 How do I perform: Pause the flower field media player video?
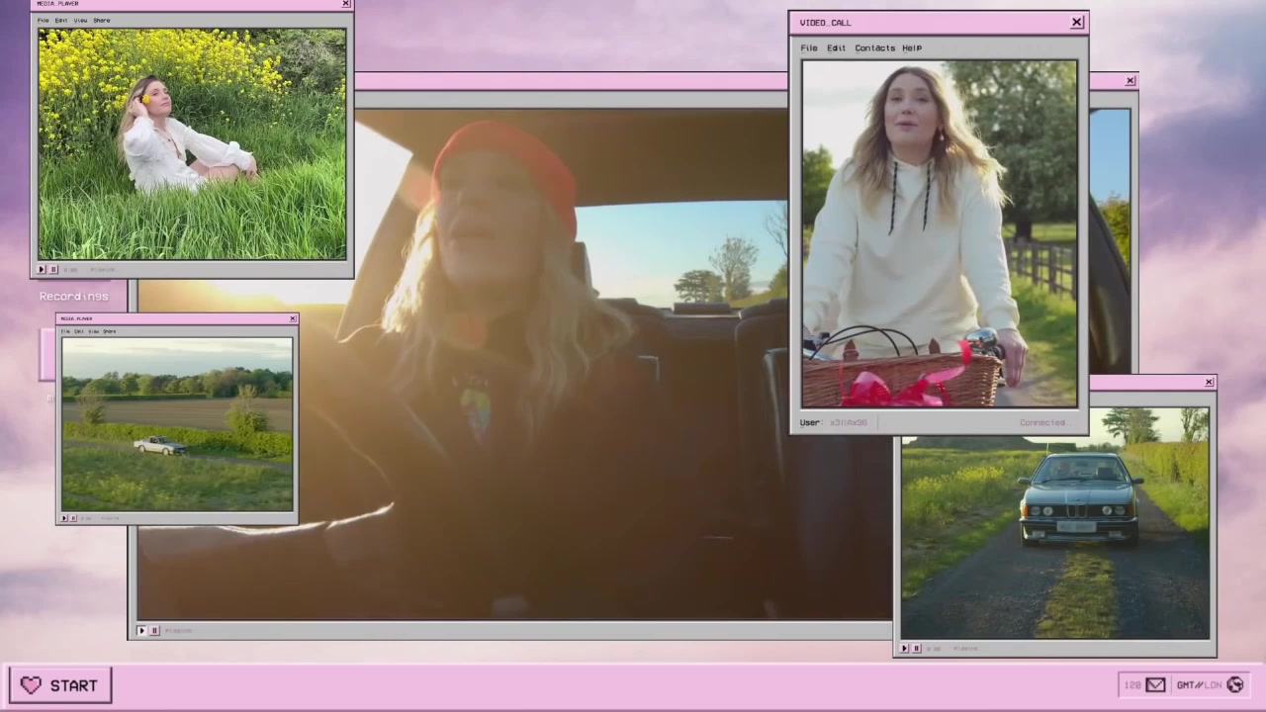[x=53, y=269]
